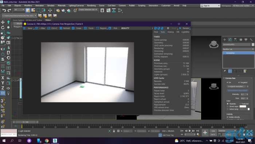Switch to the History tab in Corona VFB

click(170, 32)
